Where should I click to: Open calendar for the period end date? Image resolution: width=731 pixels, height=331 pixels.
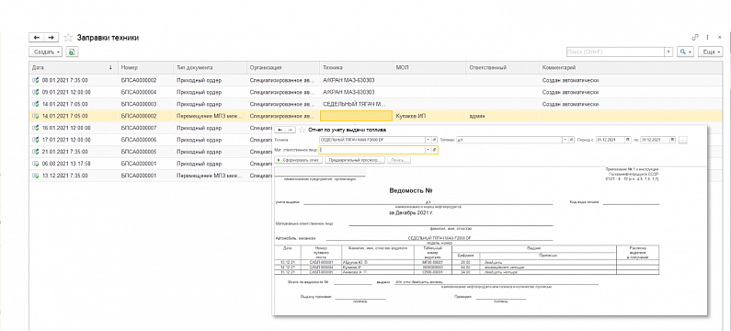pyautogui.click(x=672, y=140)
